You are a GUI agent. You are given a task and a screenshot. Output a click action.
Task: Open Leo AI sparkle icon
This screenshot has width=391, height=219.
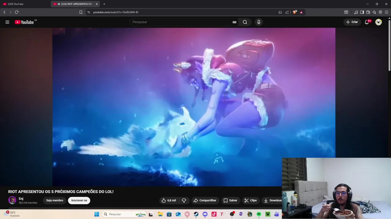374,12
